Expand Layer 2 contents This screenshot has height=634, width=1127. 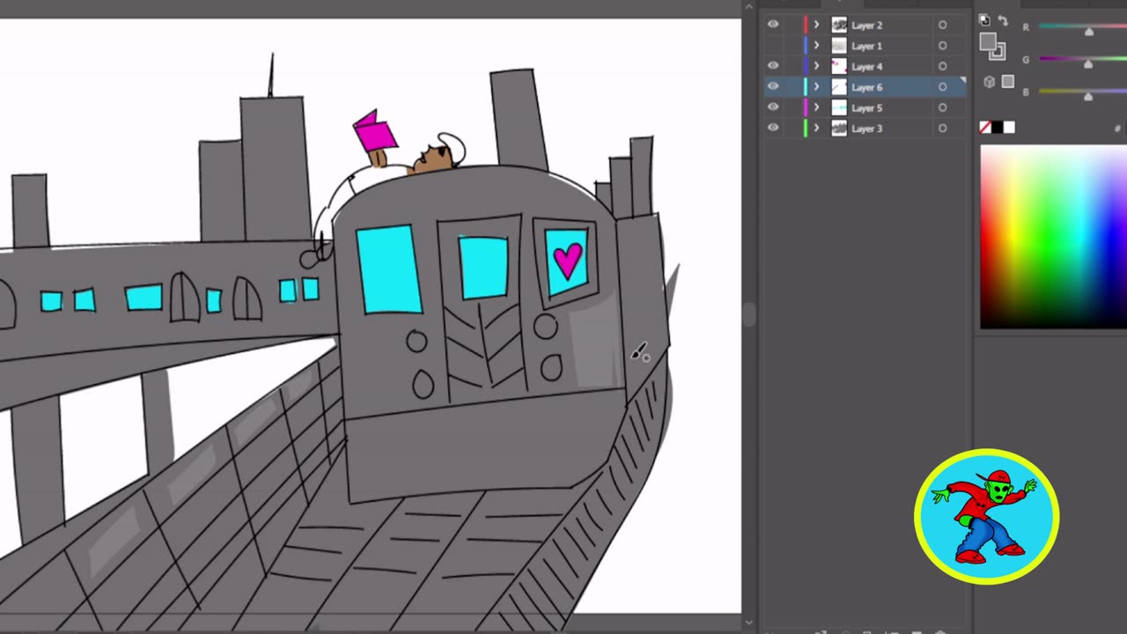click(x=816, y=25)
